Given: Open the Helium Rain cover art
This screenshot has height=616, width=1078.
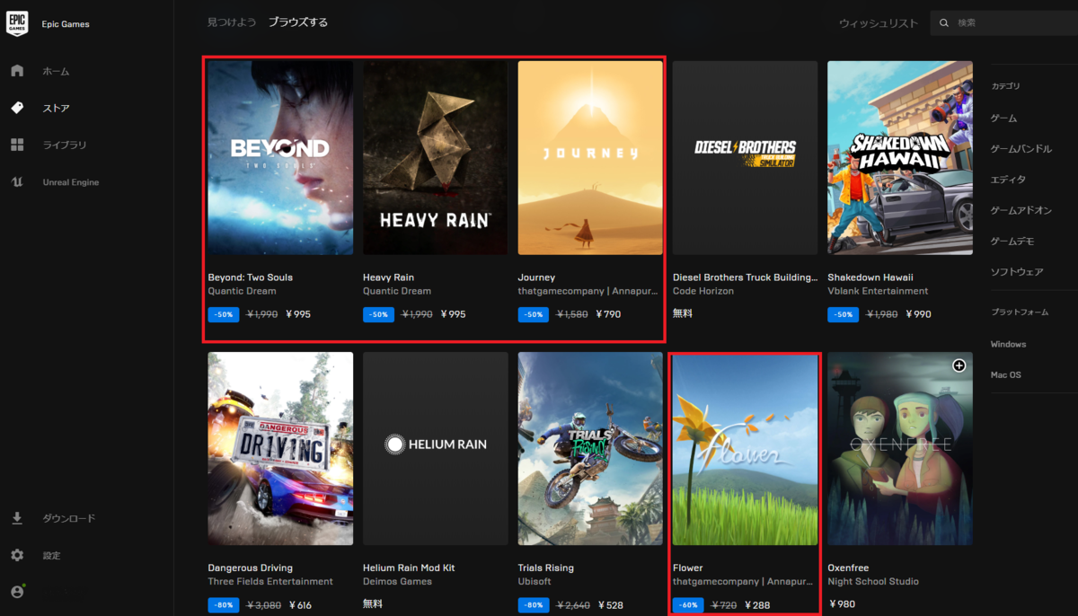Looking at the screenshot, I should coord(436,448).
